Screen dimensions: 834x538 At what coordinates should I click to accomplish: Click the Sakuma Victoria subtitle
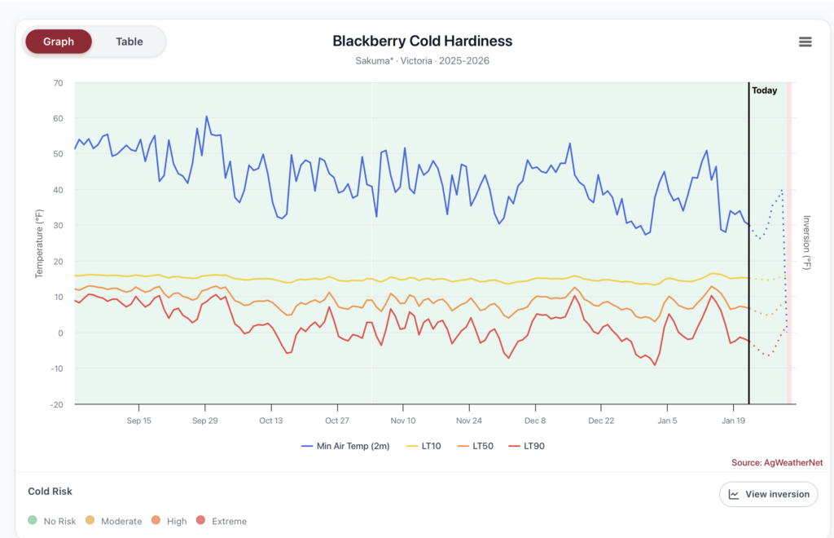click(x=421, y=60)
